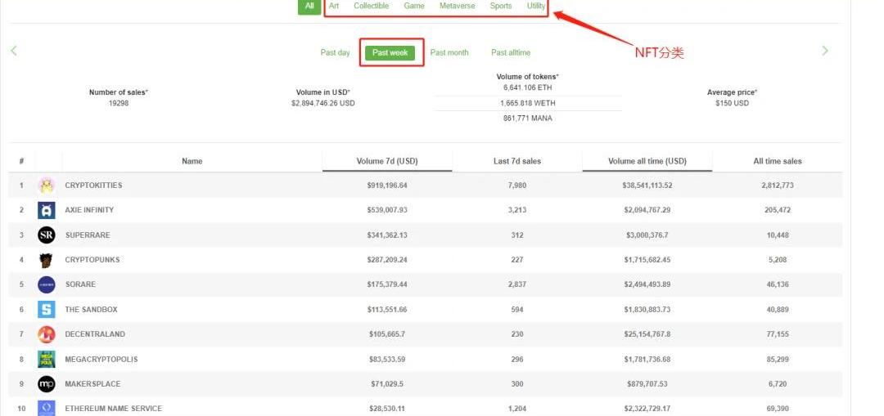Select the All category filter
Viewport: 884px width, 416px height.
tap(309, 7)
